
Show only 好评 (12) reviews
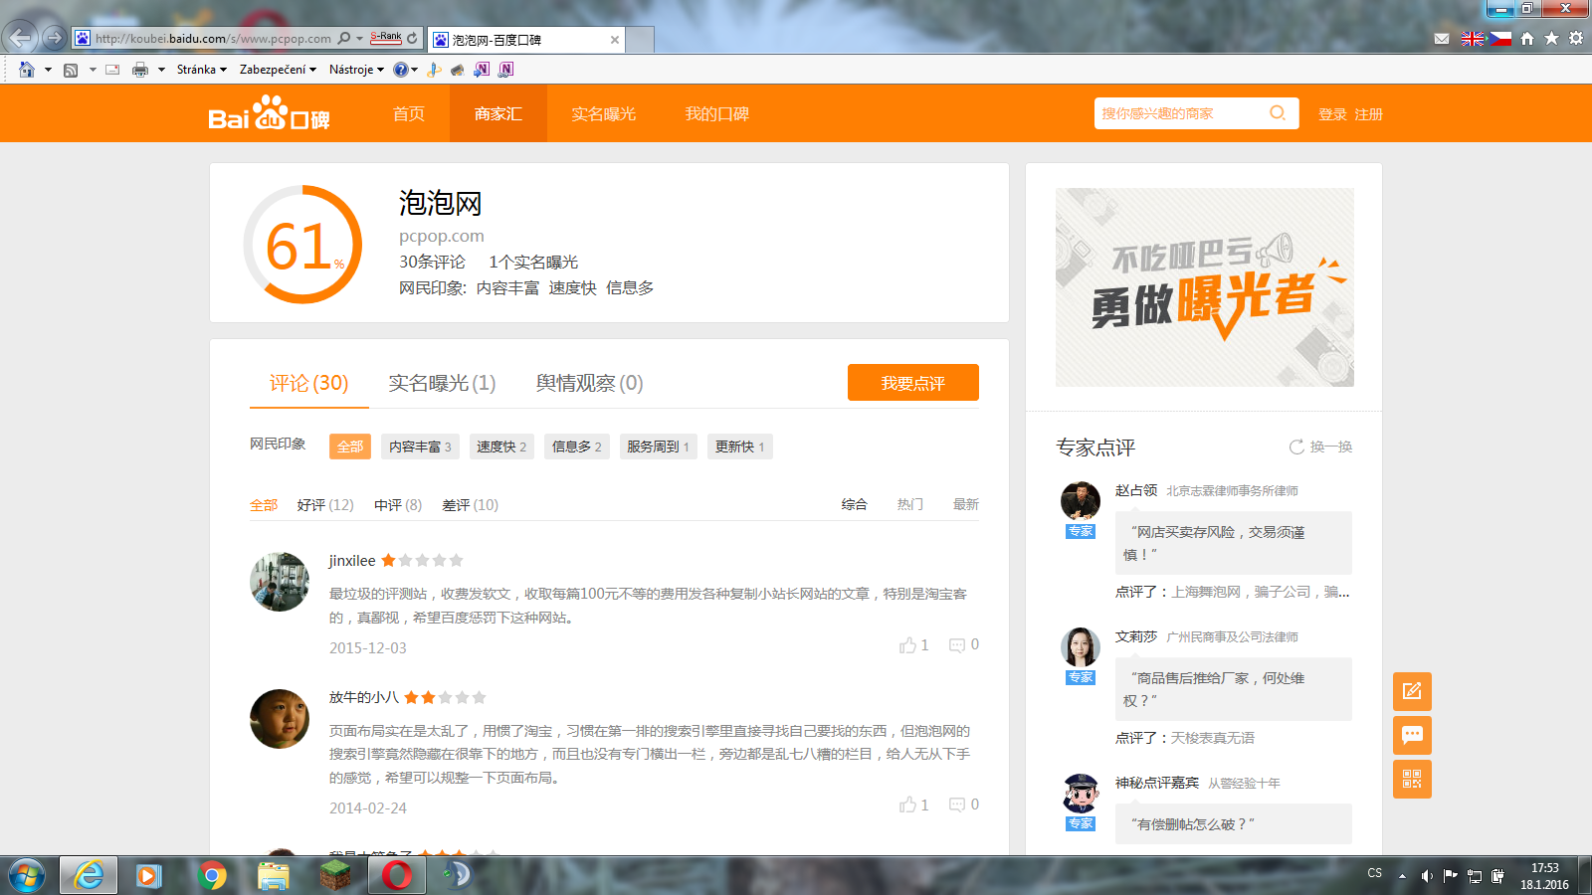pos(325,505)
